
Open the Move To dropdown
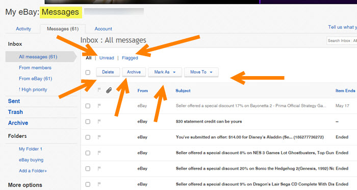click(201, 72)
